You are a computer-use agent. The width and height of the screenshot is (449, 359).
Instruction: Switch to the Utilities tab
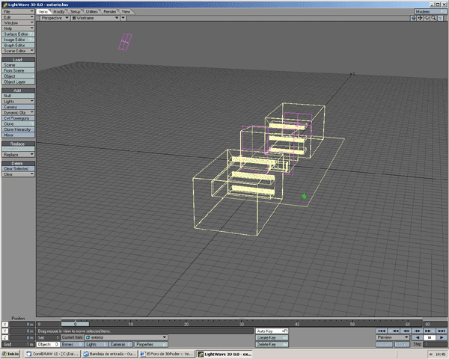tap(92, 12)
